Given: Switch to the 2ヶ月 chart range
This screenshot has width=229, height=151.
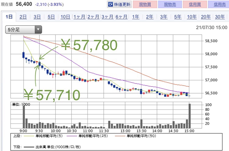Looking at the screenshot, I should tap(93, 17).
